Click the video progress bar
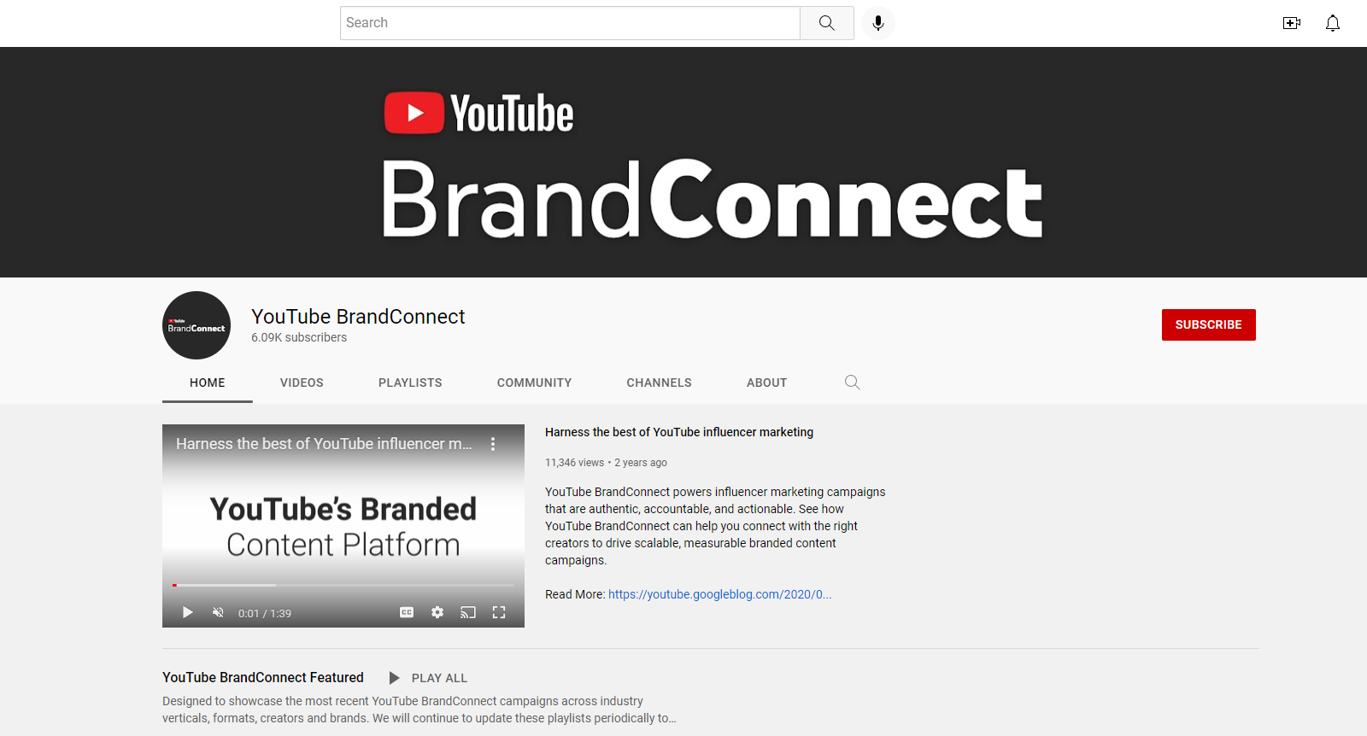1367x736 pixels. tap(343, 585)
